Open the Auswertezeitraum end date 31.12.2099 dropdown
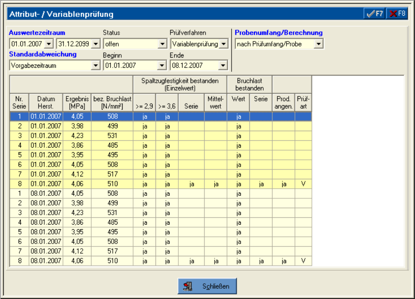Viewport: 415px width, 299px height. coord(96,44)
